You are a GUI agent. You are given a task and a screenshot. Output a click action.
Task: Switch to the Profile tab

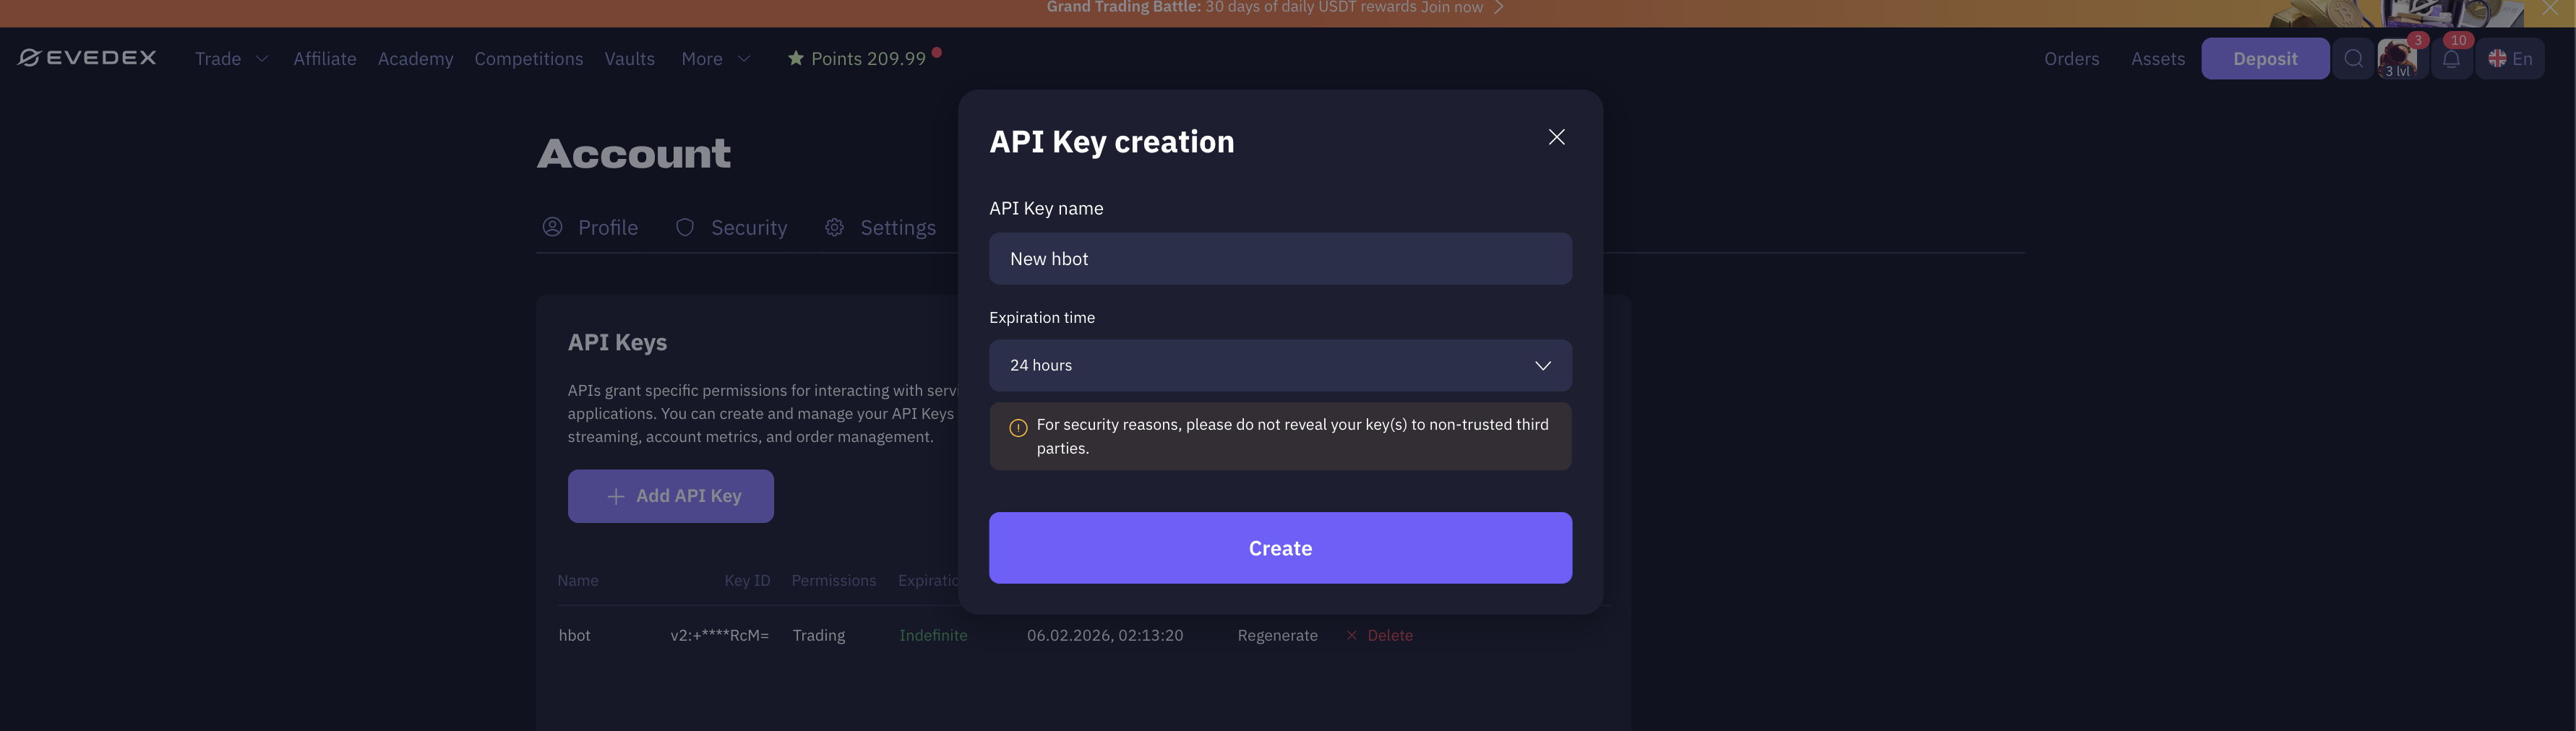point(590,228)
